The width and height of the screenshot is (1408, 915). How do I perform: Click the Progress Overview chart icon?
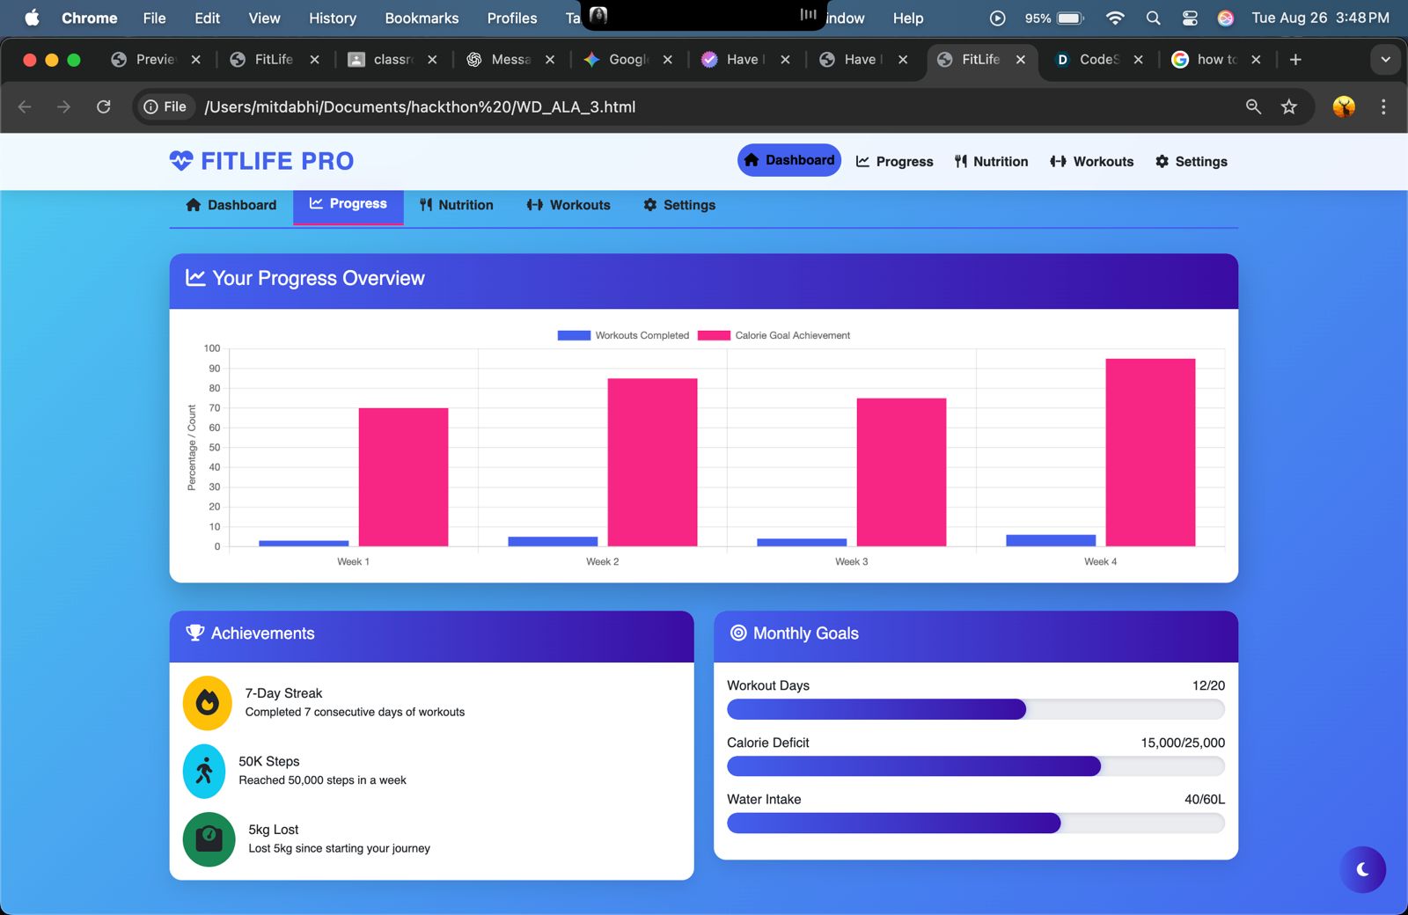pyautogui.click(x=195, y=278)
